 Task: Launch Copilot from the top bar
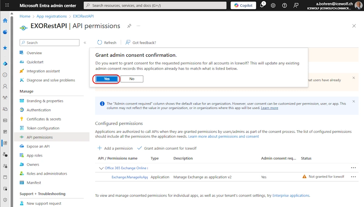(244, 5)
